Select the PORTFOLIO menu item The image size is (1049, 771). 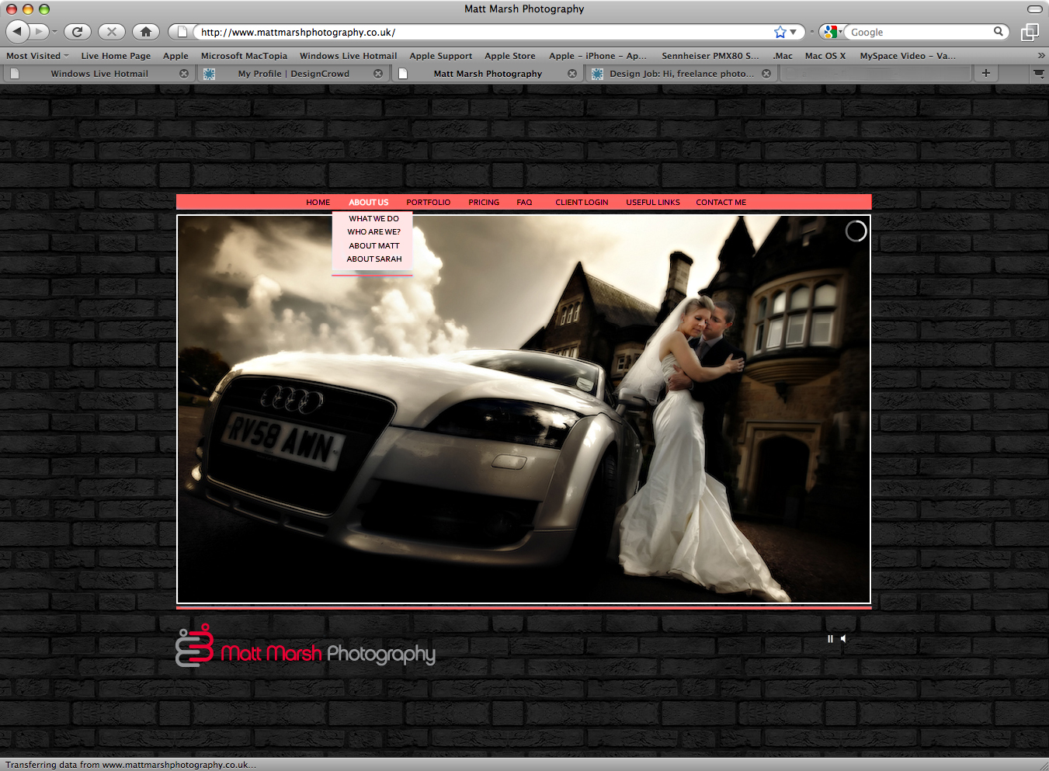428,202
